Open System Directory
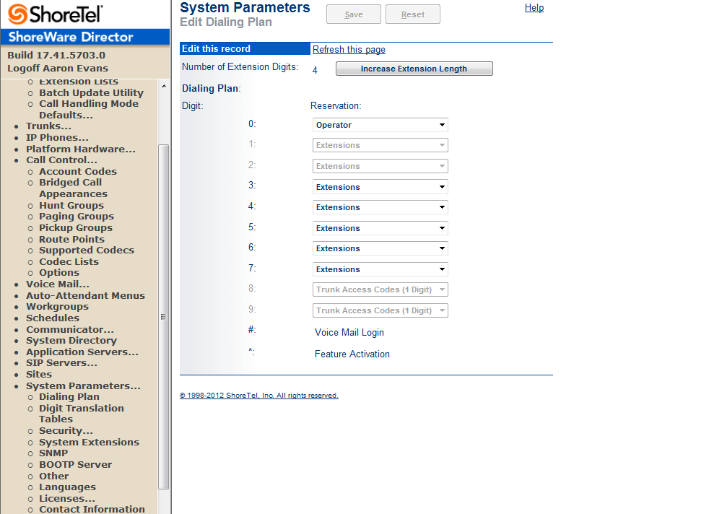This screenshot has height=514, width=722. click(71, 340)
